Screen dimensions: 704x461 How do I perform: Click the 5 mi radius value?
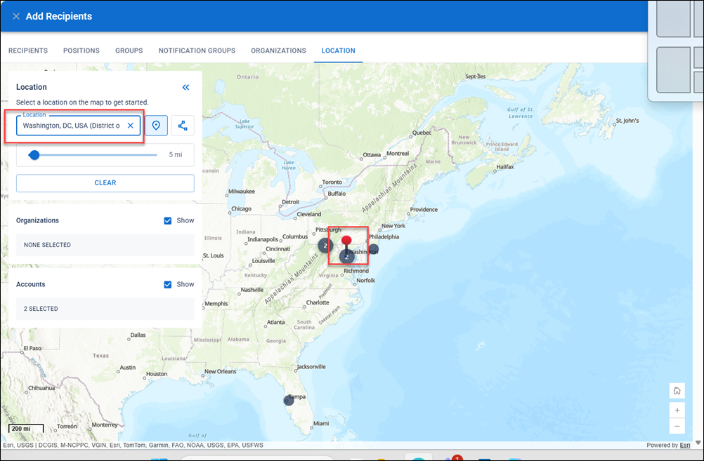pos(176,154)
